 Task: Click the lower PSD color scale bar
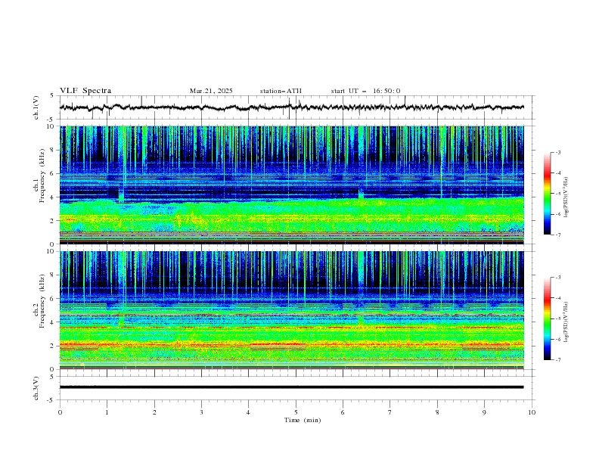pyautogui.click(x=547, y=319)
